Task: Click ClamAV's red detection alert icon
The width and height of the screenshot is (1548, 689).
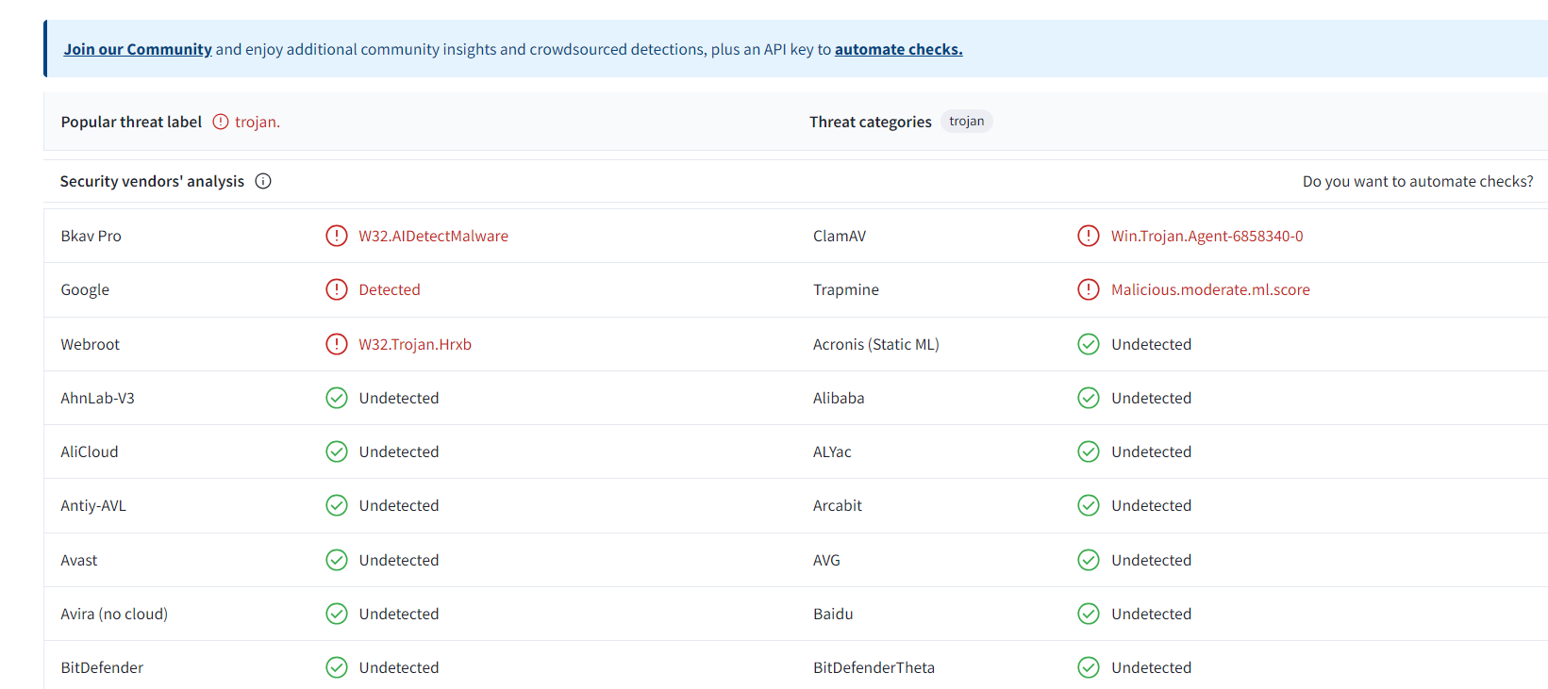Action: (1089, 236)
